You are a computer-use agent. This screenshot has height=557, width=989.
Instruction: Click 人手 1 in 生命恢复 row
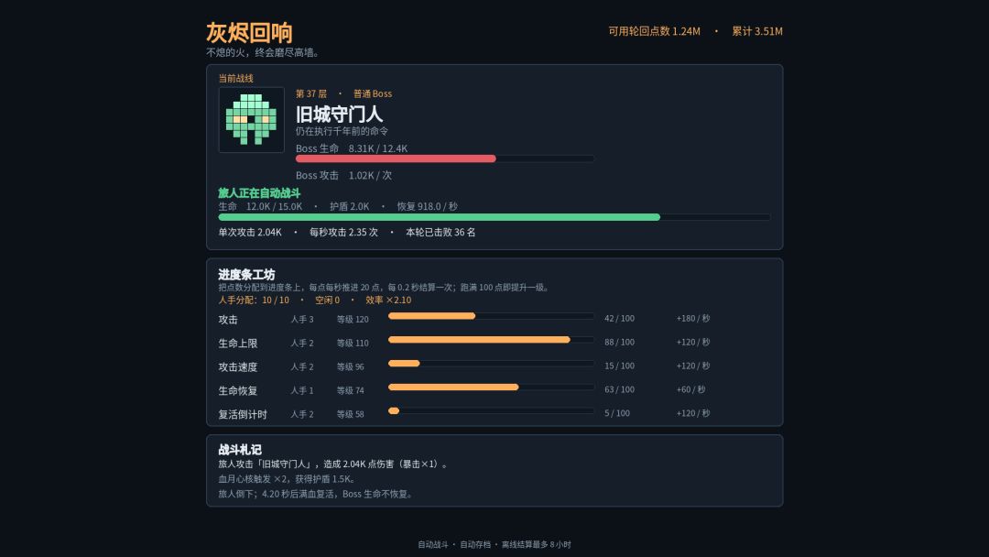click(302, 390)
